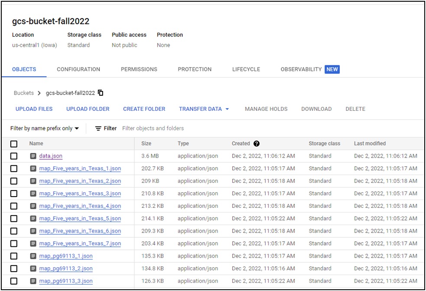Click the UPLOAD FILES button
Screen dimensions: 426x291
click(34, 109)
